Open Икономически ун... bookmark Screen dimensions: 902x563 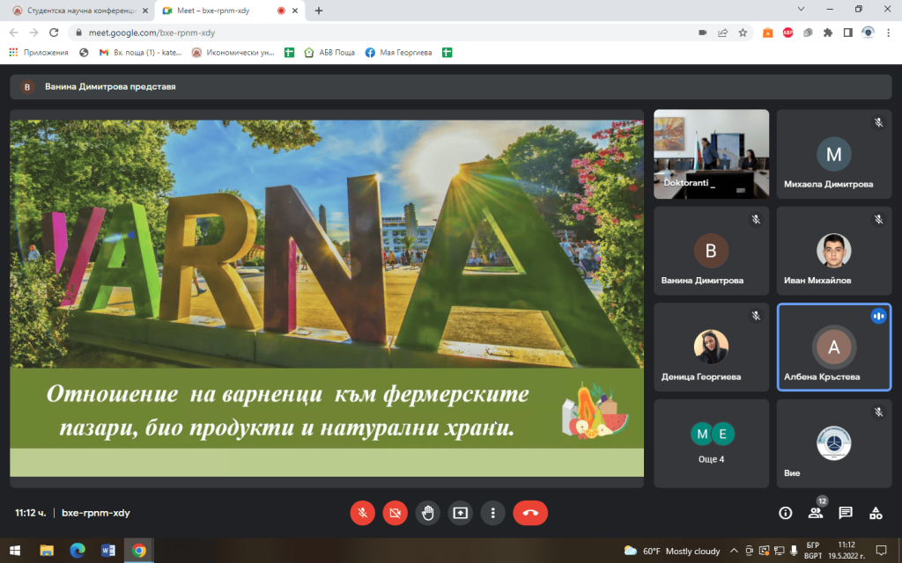[x=233, y=53]
